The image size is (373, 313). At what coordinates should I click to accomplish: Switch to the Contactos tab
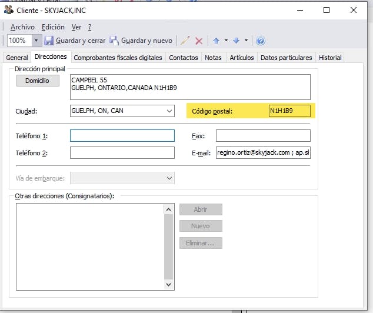pos(183,58)
